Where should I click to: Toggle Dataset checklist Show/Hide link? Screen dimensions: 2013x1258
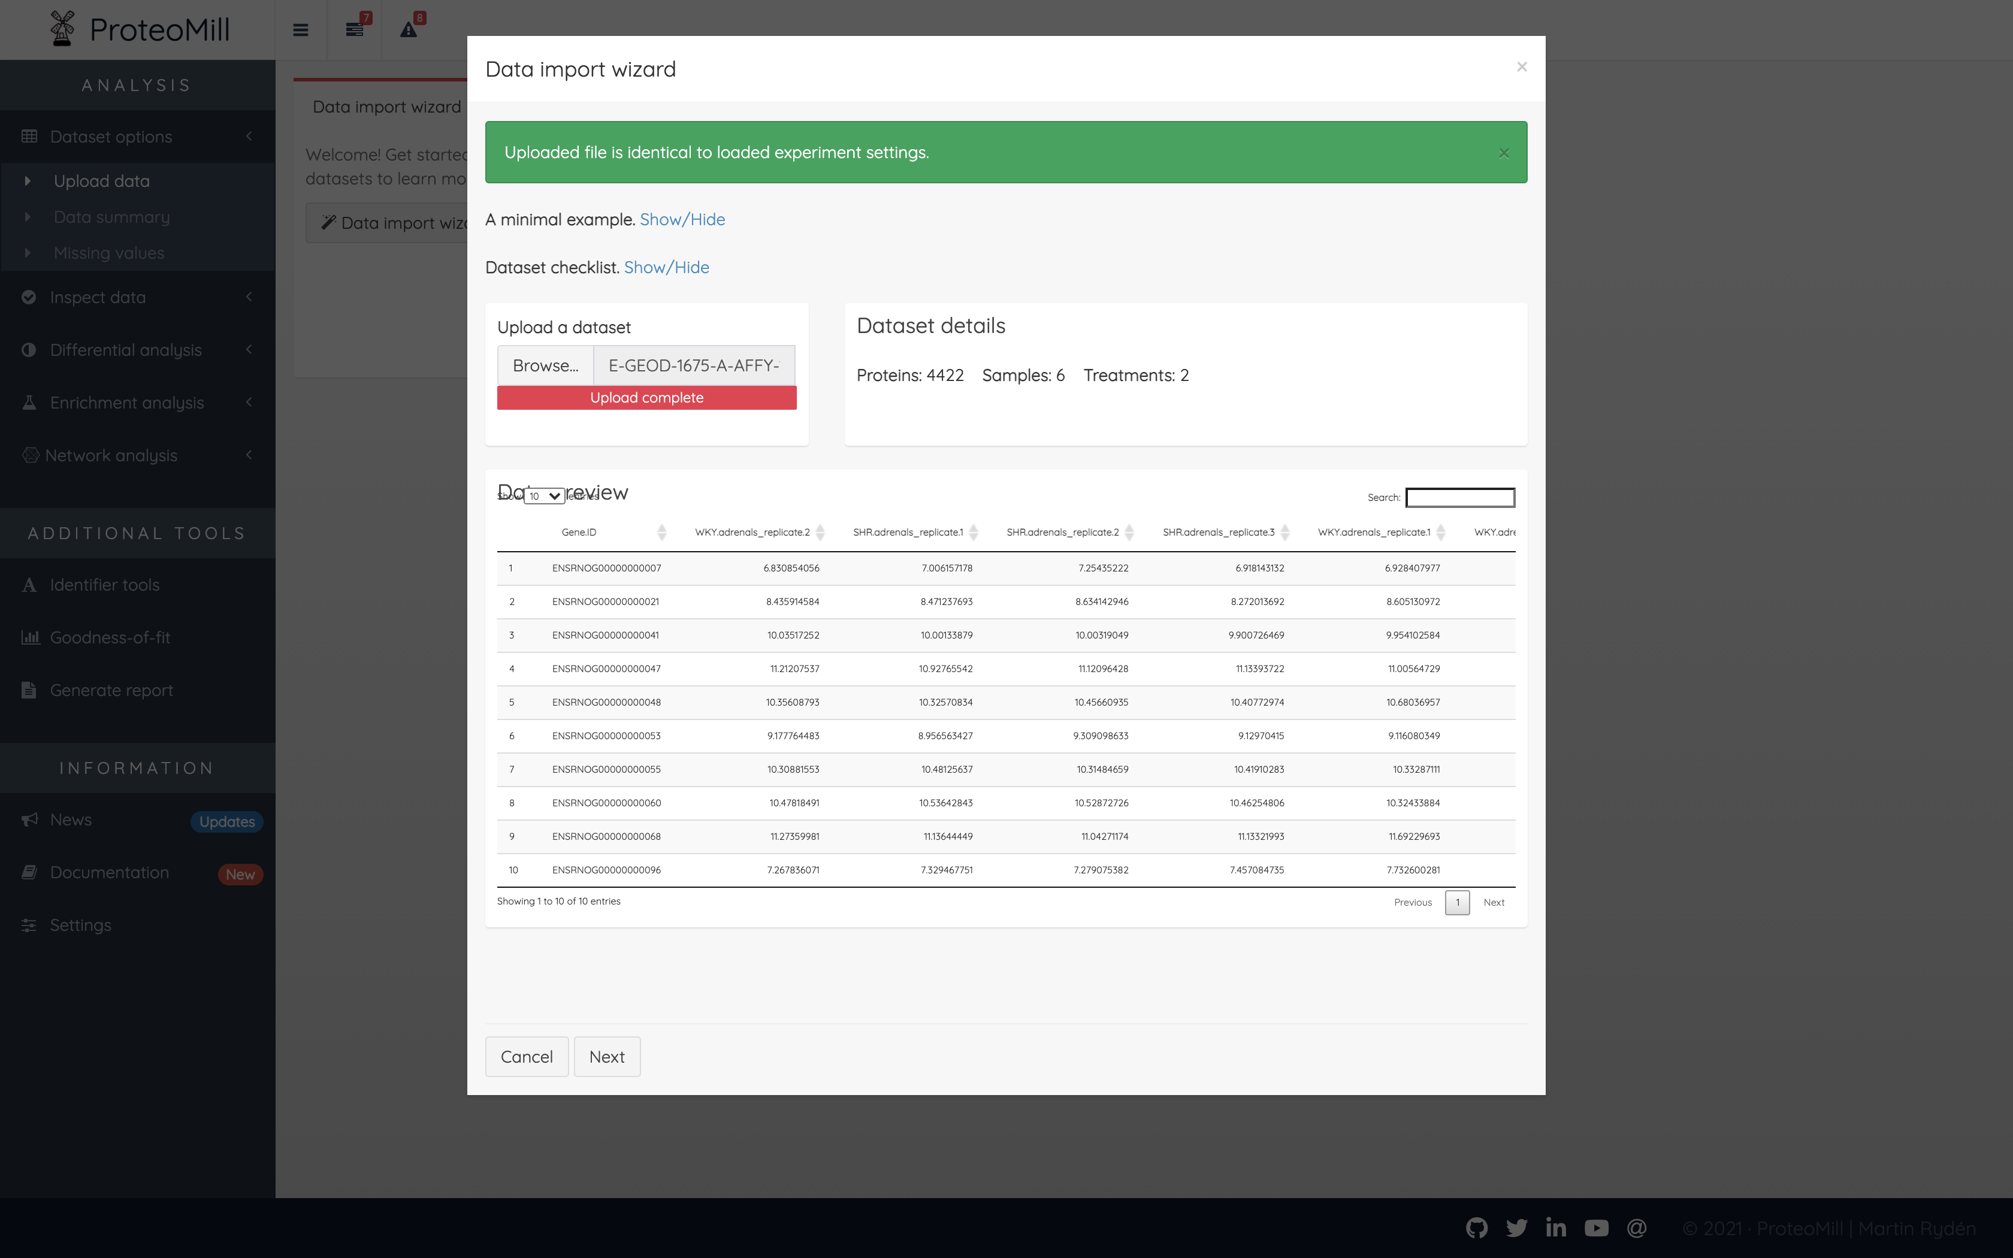[666, 268]
